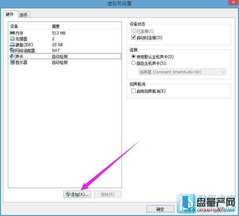Click the memory (内存) device icon
Screen dimensions: 239x216
pyautogui.click(x=12, y=33)
